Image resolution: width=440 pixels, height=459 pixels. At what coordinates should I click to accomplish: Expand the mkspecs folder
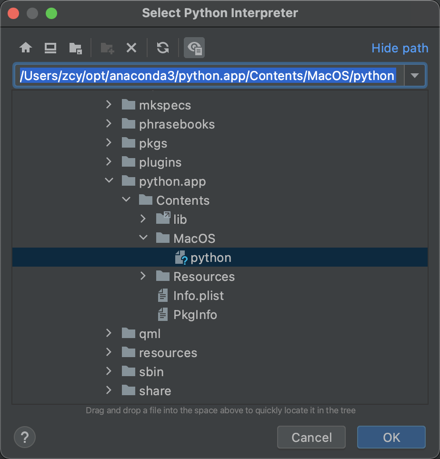[x=109, y=105]
